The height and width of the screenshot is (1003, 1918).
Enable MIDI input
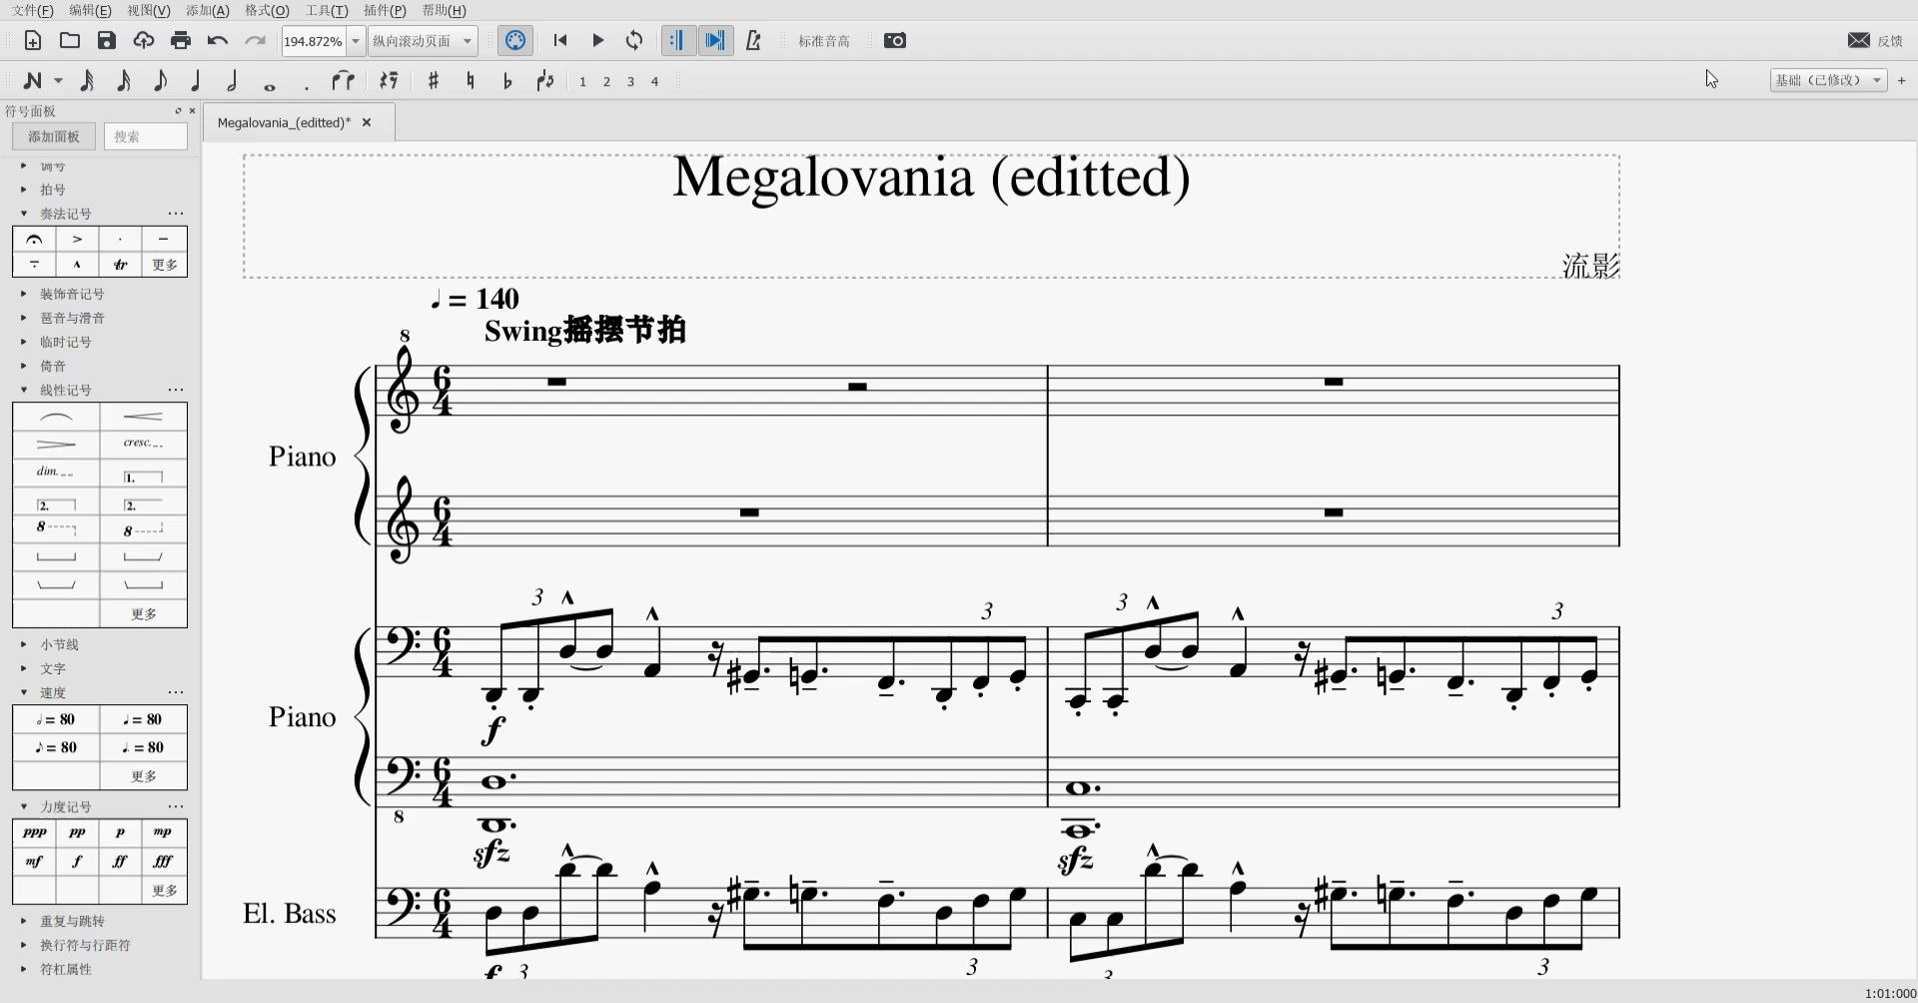pos(514,41)
